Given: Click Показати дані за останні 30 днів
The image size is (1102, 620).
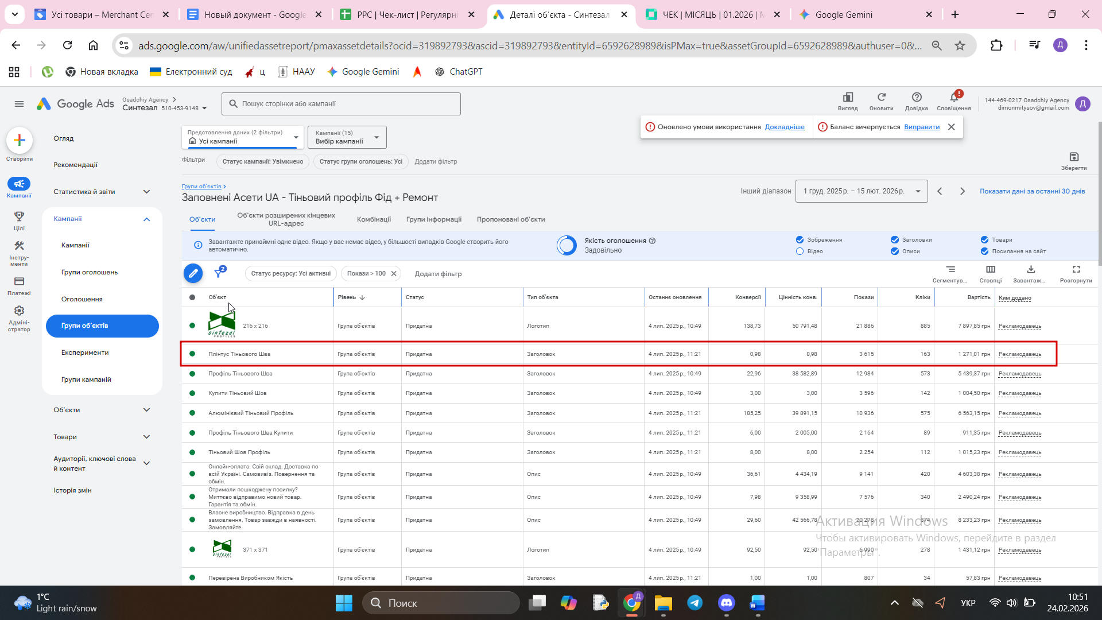Looking at the screenshot, I should [1031, 191].
